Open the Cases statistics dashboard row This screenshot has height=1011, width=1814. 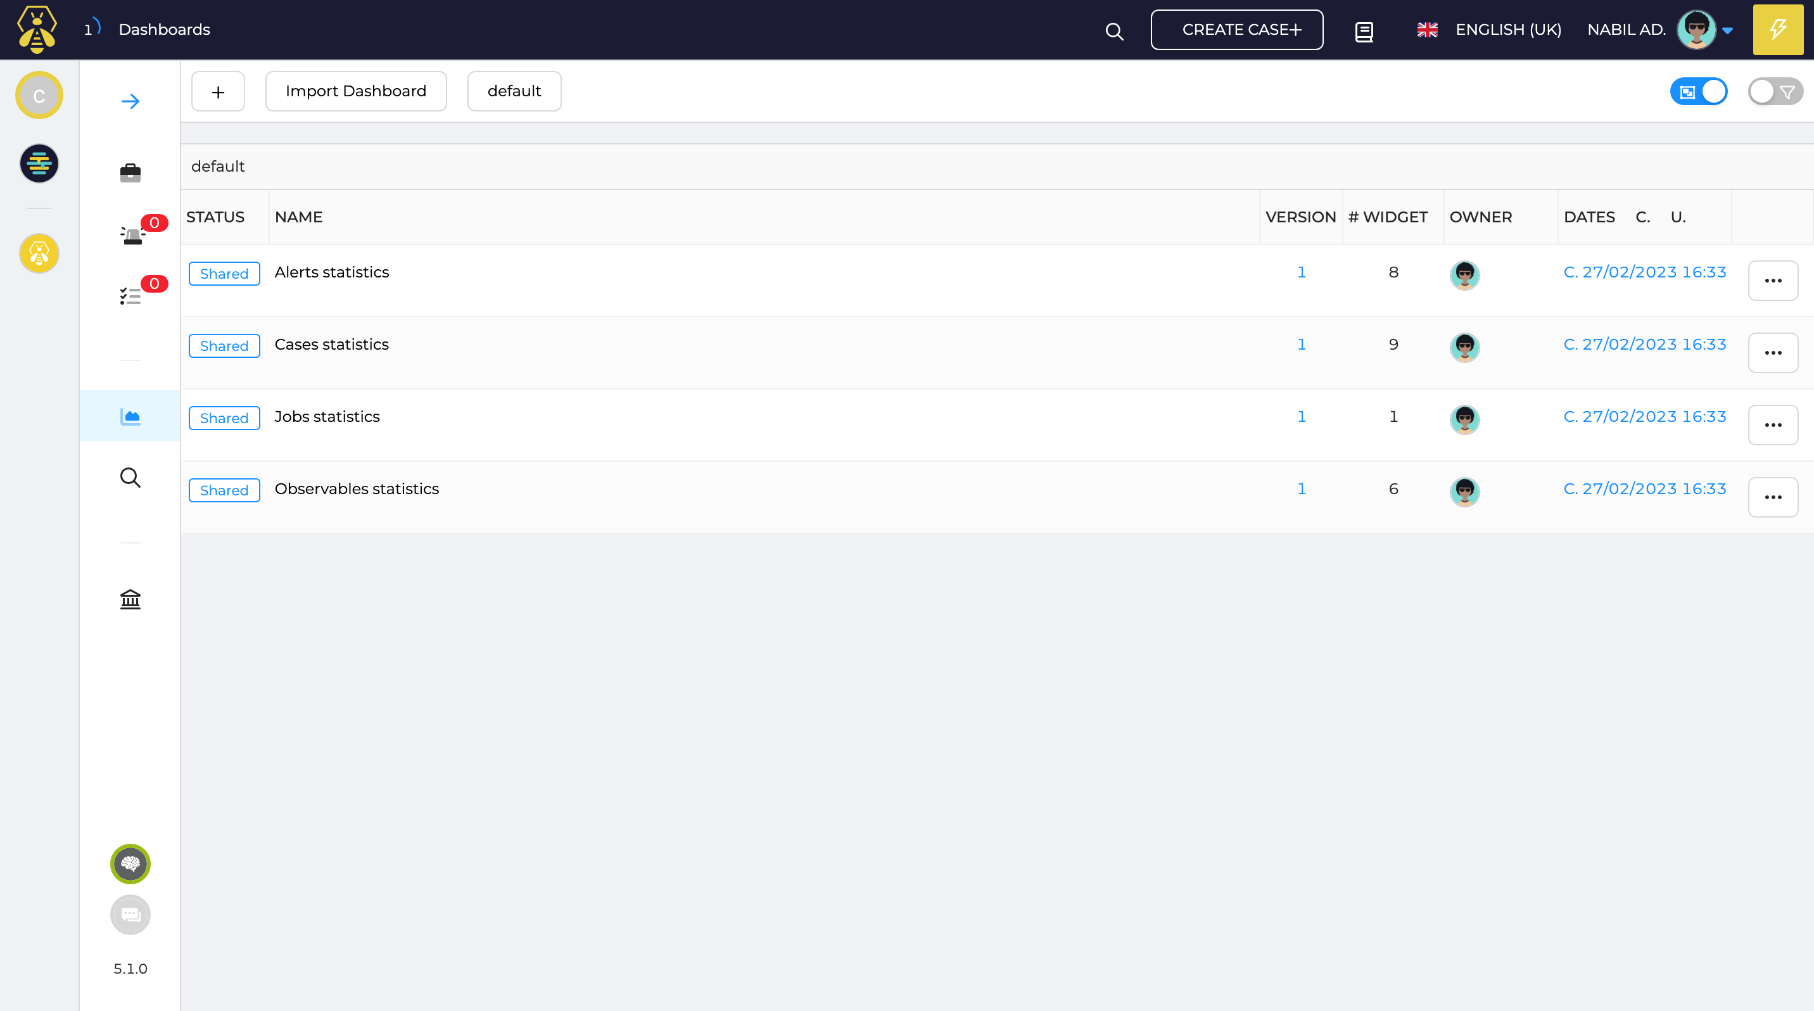[x=331, y=344]
